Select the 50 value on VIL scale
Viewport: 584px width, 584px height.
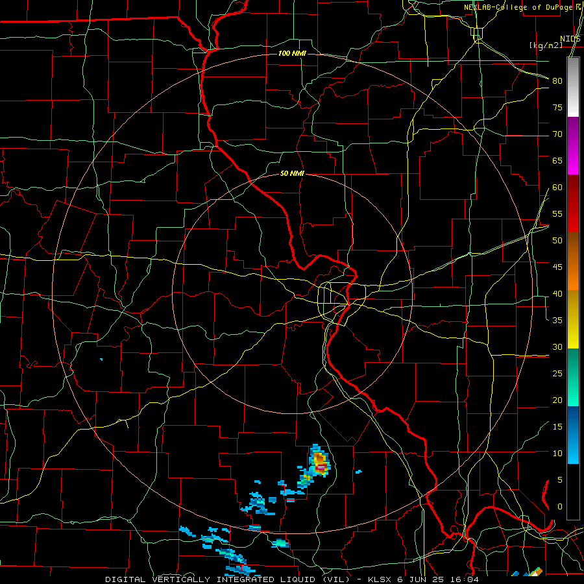[x=557, y=241]
